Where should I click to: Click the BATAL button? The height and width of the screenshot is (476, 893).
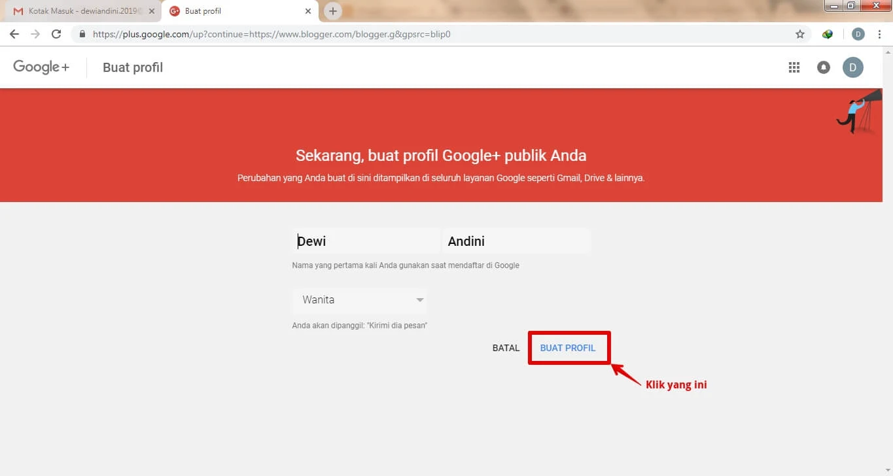(506, 348)
